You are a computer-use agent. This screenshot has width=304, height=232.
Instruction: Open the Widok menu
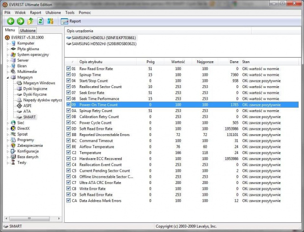click(20, 13)
